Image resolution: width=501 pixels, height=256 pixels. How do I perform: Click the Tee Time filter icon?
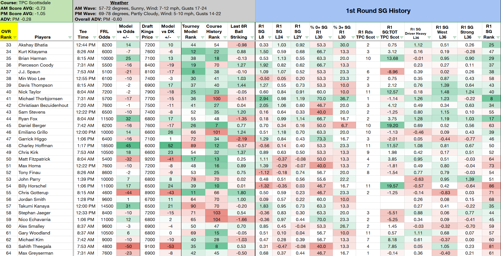click(x=94, y=37)
